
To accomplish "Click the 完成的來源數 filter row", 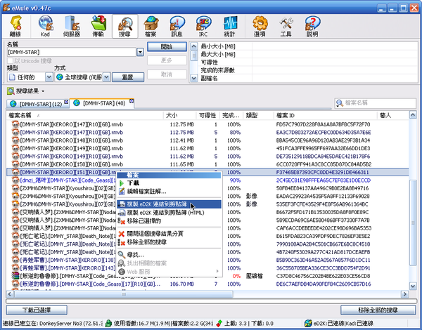I will click(x=309, y=70).
